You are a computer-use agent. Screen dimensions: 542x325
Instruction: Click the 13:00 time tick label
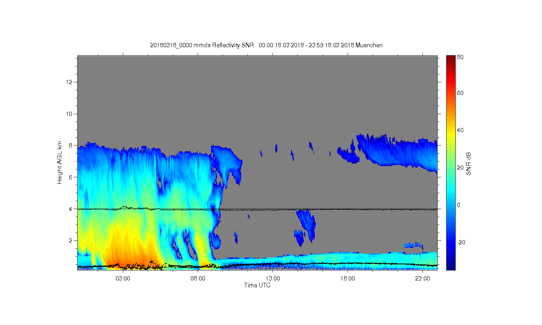273,278
